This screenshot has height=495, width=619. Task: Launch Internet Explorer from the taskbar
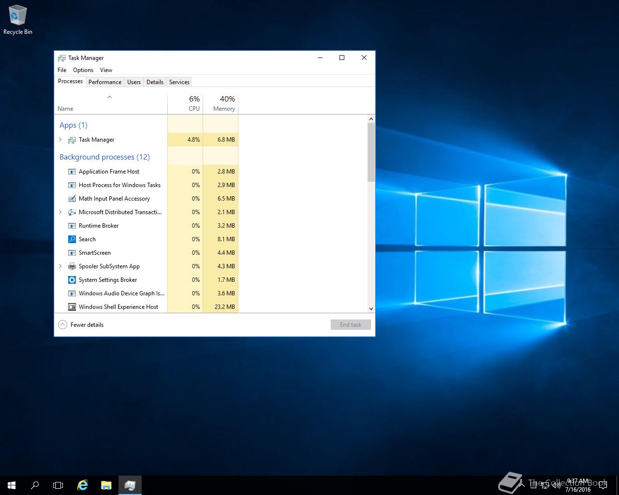click(x=83, y=485)
